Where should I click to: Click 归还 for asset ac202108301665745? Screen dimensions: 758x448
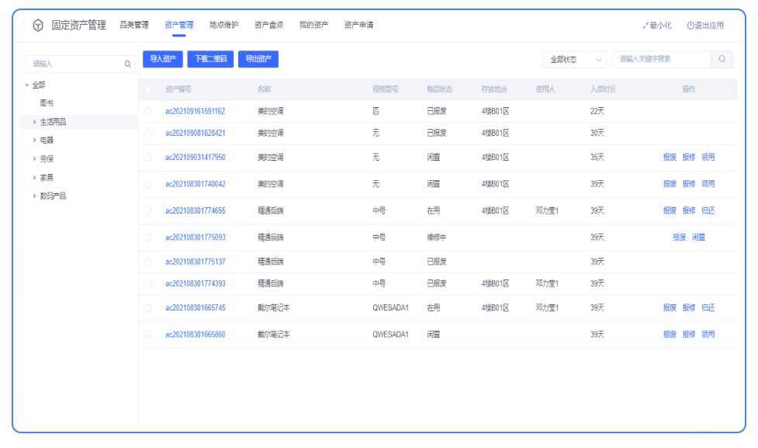click(708, 308)
